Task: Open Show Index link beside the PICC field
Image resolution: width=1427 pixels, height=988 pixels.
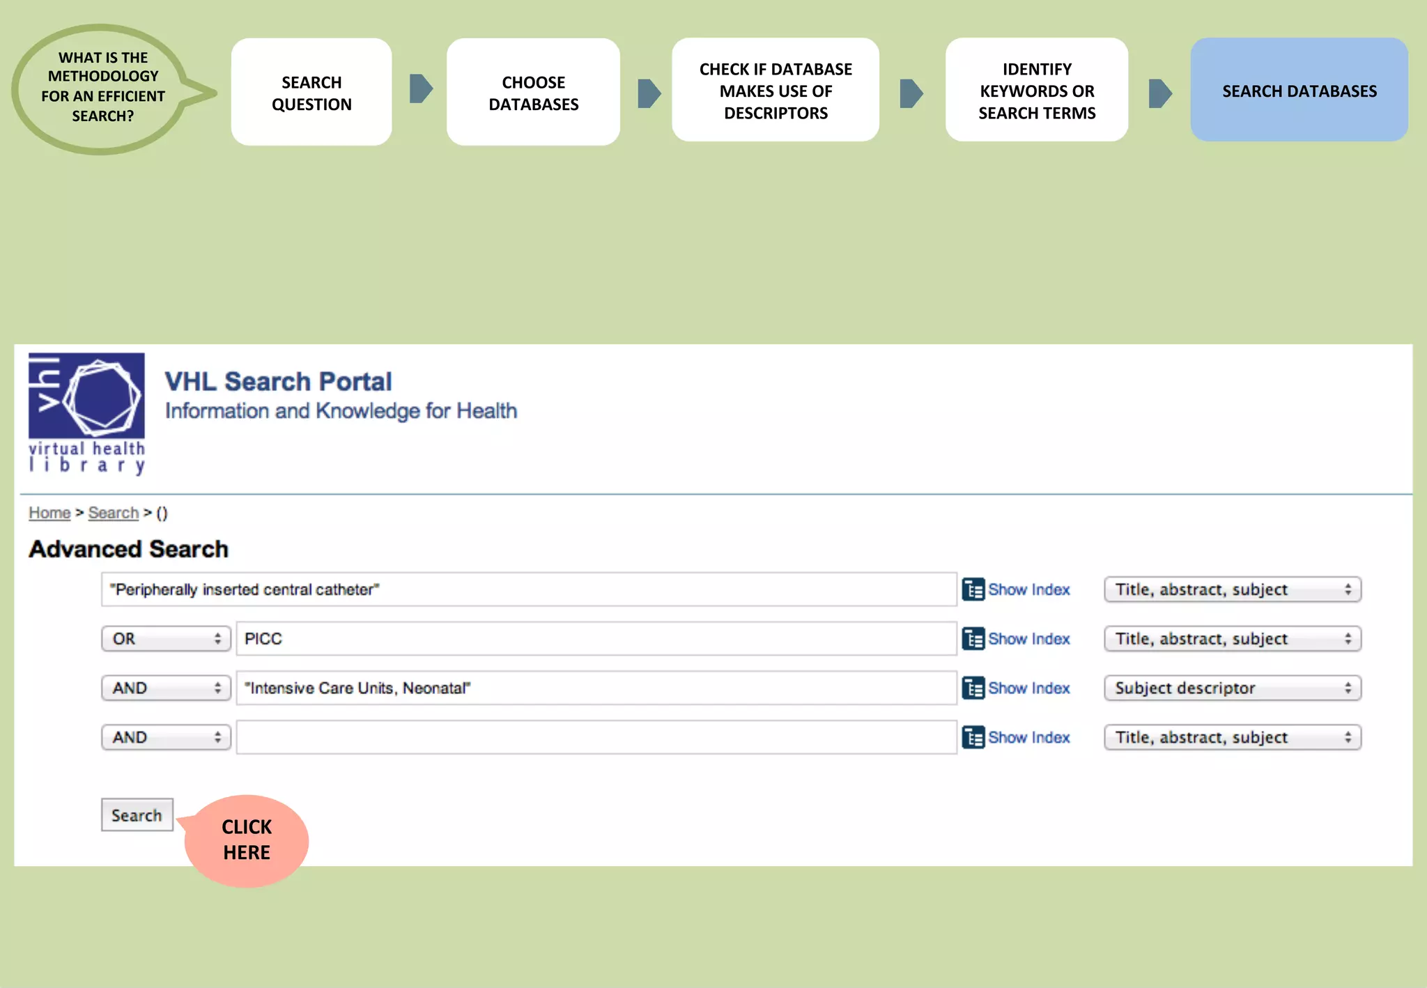Action: [1028, 639]
